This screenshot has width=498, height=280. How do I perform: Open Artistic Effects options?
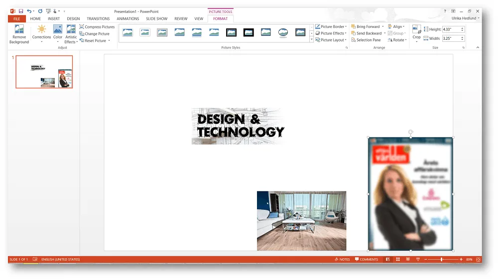pyautogui.click(x=71, y=34)
